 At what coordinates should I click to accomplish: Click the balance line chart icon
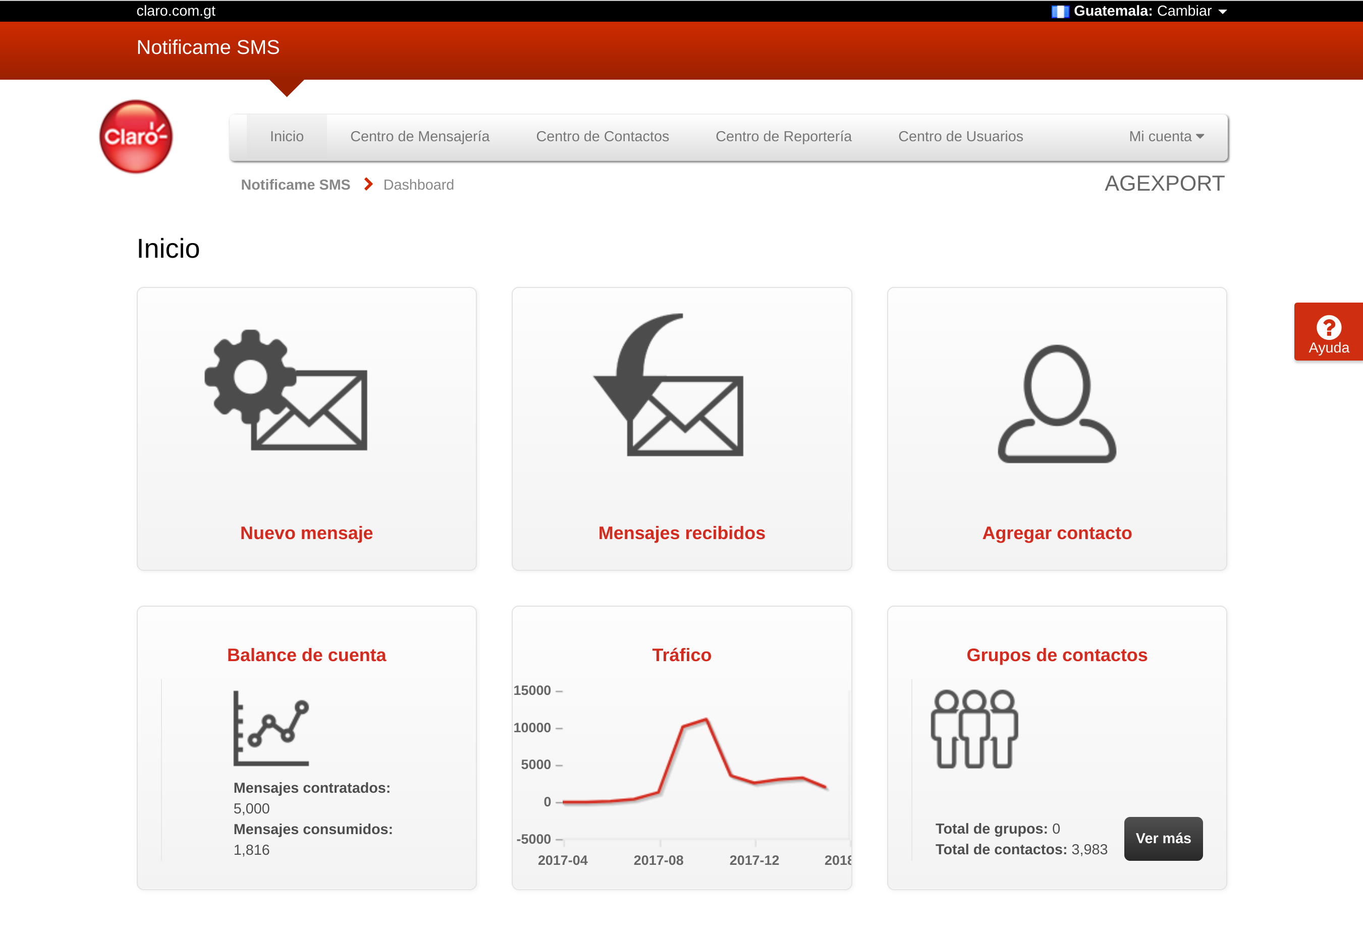(x=271, y=728)
